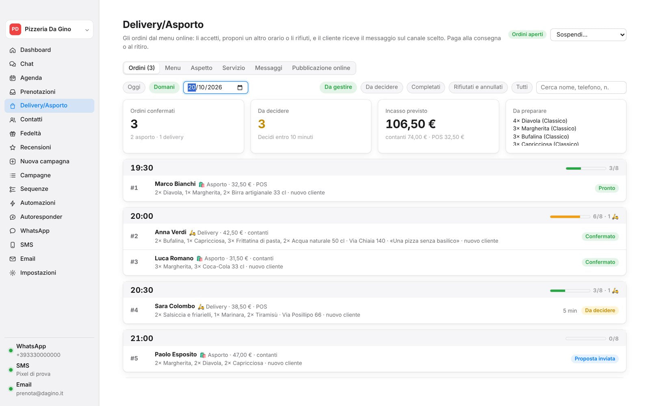Click the Da decidere badge on Sara Colombo

[x=600, y=311]
